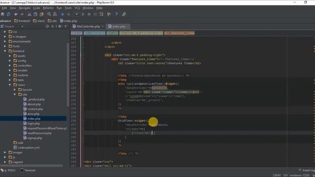Open the Refactor menu
This screenshot has width=315, height=177.
tap(48, 8)
